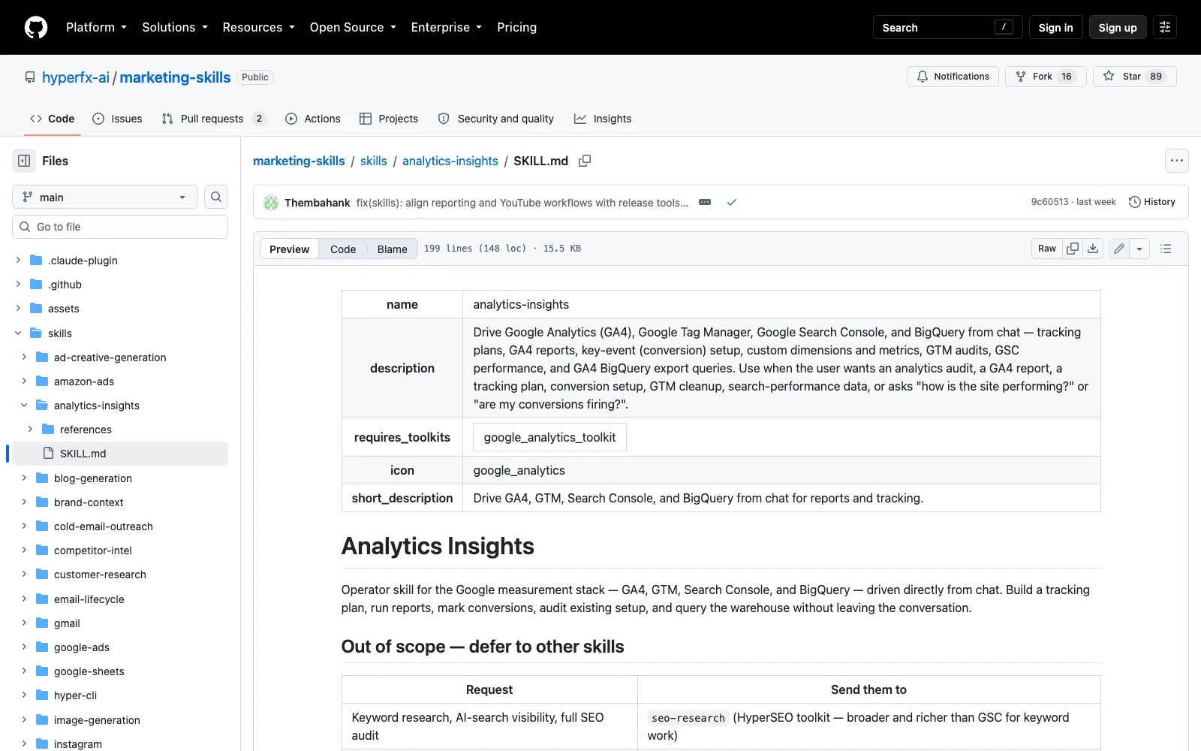Viewport: 1201px width, 751px height.
Task: Open commit 9c60513 link
Action: tap(1049, 202)
